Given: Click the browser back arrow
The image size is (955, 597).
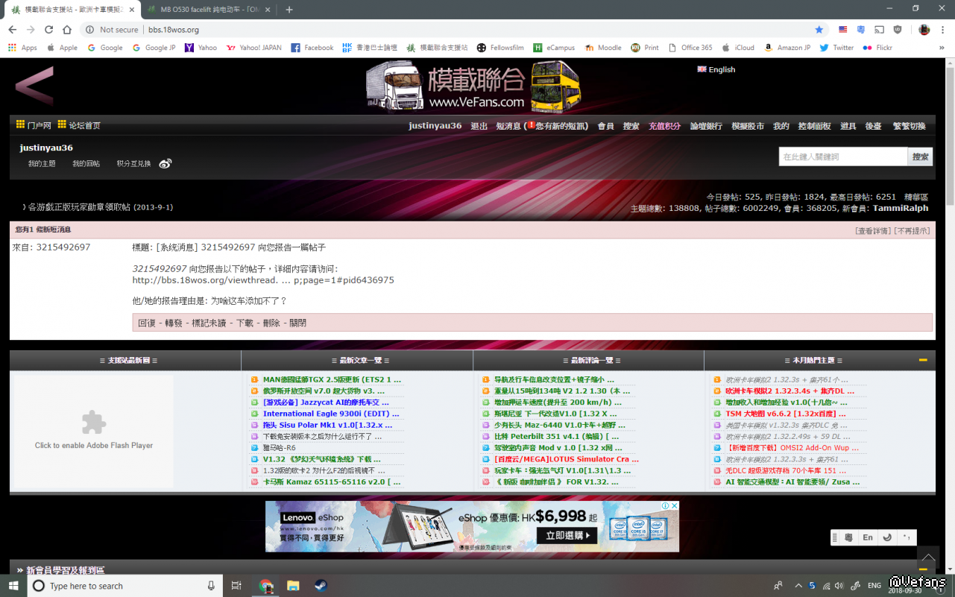Looking at the screenshot, I should (x=12, y=30).
